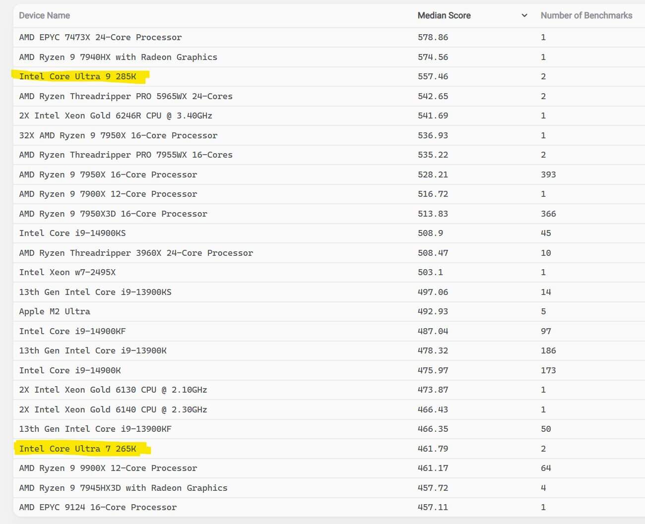The width and height of the screenshot is (645, 524).
Task: Click median score 528.21
Action: click(x=433, y=175)
